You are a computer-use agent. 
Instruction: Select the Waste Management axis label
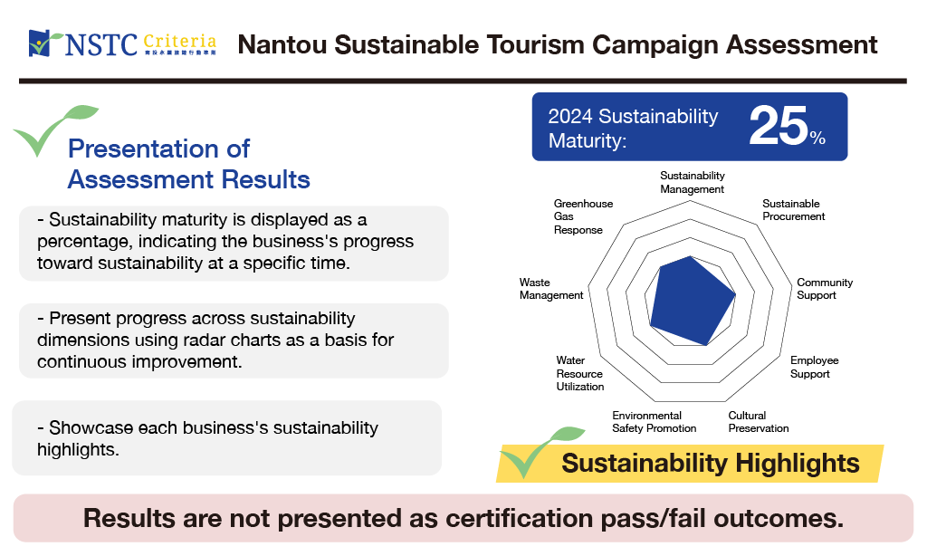coord(550,289)
